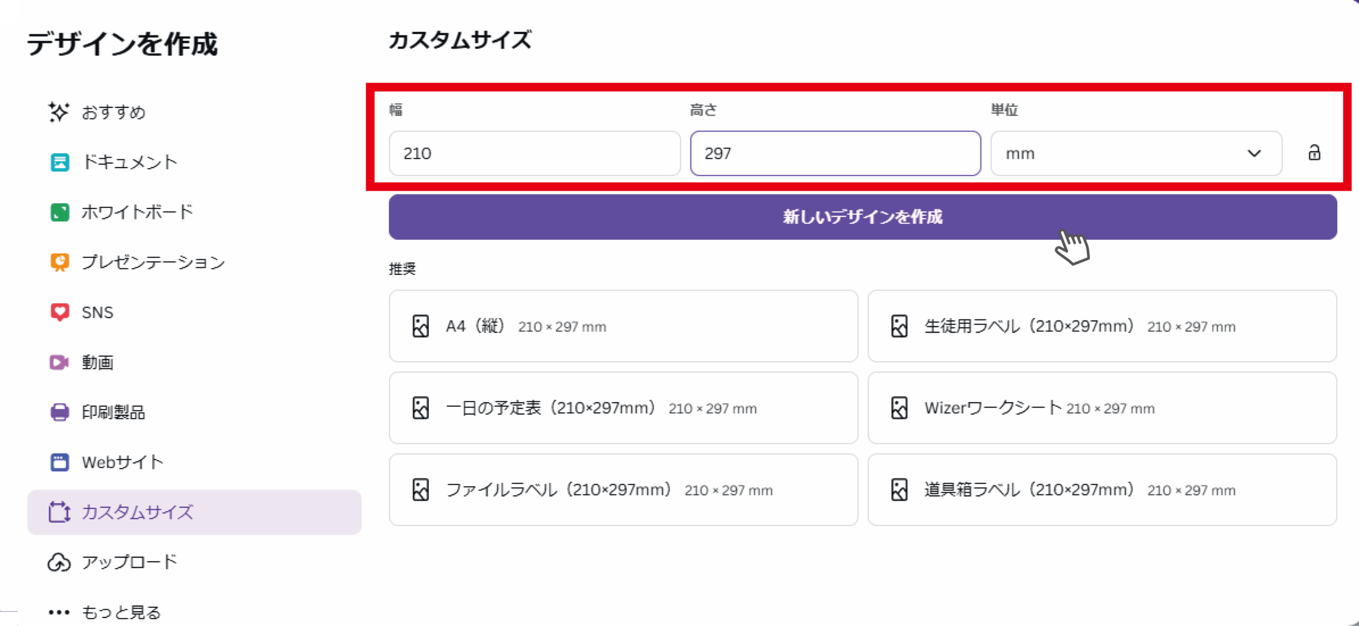Screen dimensions: 1359x626
Task: Click the green ホワイトボード icon
Action: (x=59, y=212)
